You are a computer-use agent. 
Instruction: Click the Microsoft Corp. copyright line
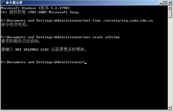40,12
